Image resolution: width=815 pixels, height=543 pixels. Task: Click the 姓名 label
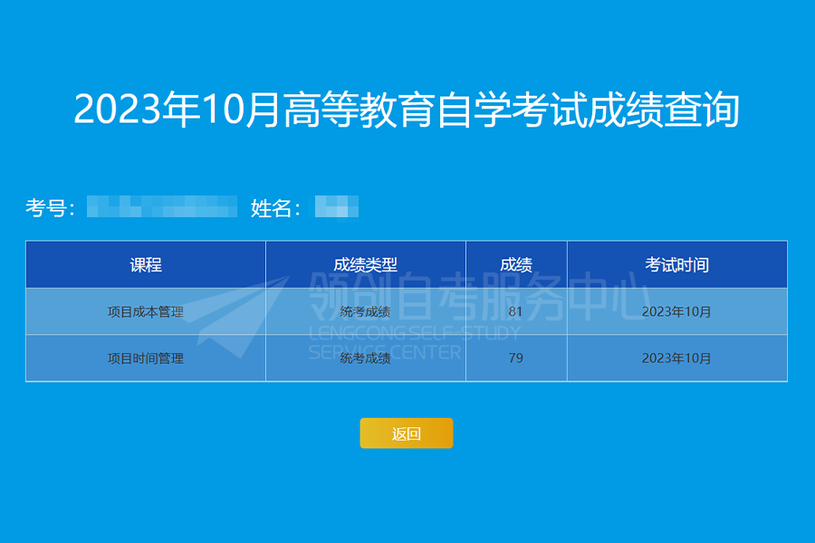275,208
